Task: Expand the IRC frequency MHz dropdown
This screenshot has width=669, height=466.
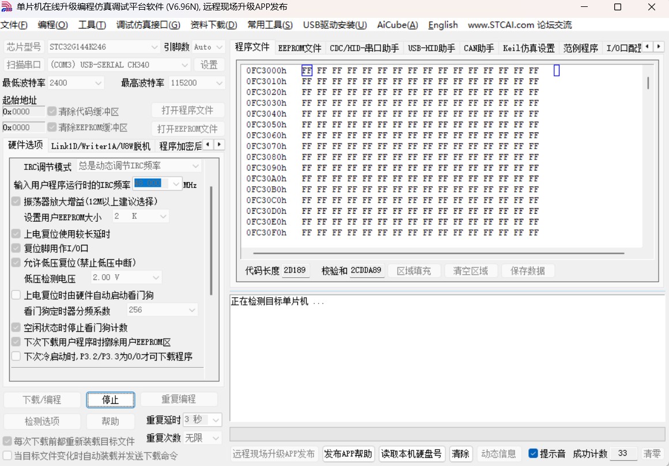Action: (x=176, y=184)
